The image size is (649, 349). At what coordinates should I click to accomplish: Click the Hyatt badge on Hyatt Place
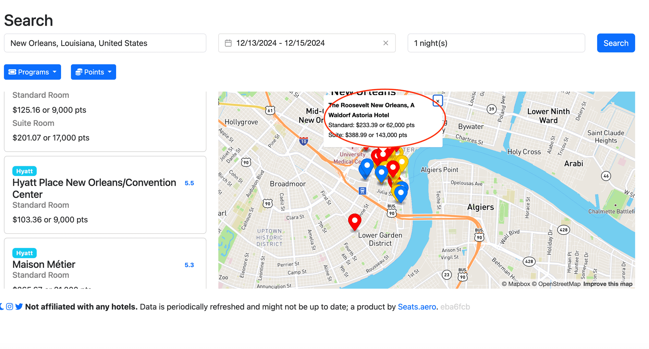click(x=24, y=171)
